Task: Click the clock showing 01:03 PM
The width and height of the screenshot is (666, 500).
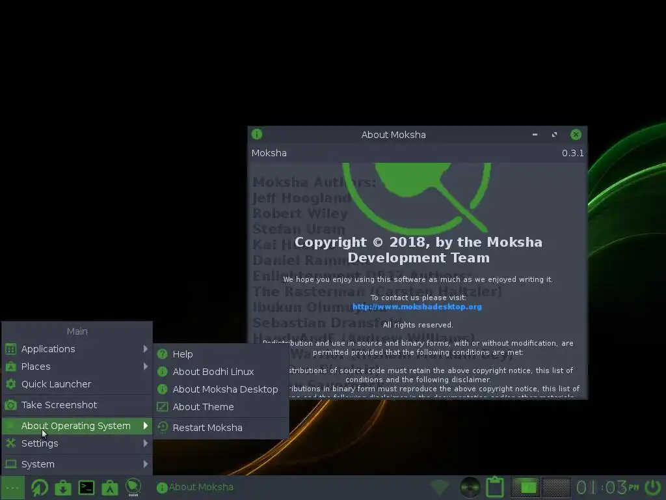Action: (x=607, y=487)
